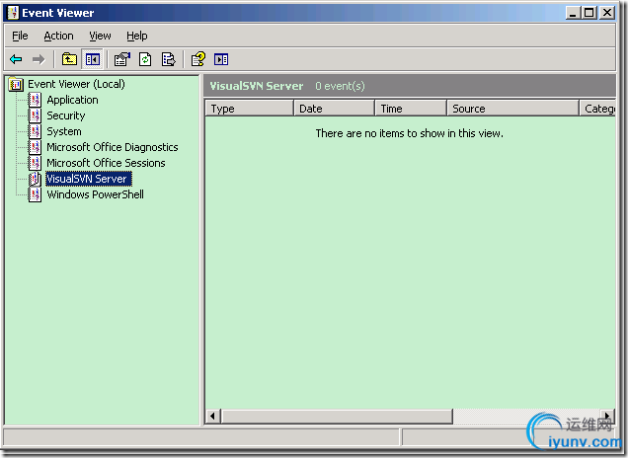
Task: Sort by the Time column header
Action: tap(411, 109)
